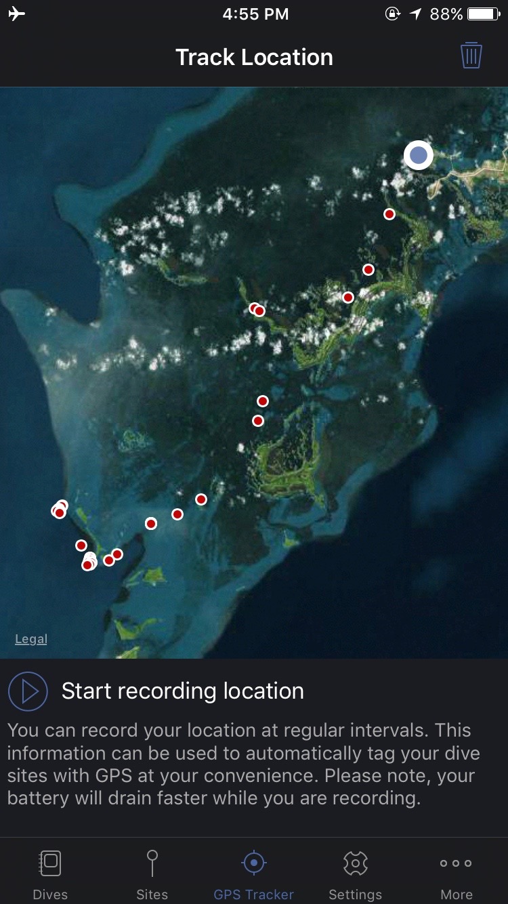
Task: Tap the trash can delete icon
Action: (471, 56)
